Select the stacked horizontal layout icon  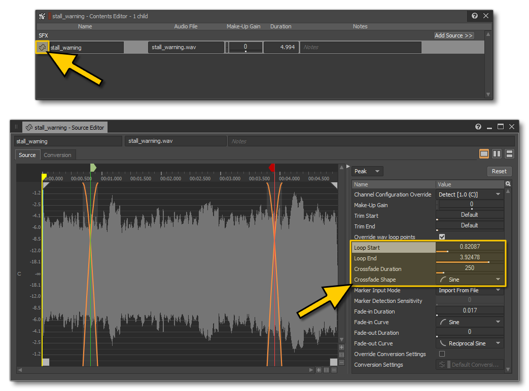[509, 153]
